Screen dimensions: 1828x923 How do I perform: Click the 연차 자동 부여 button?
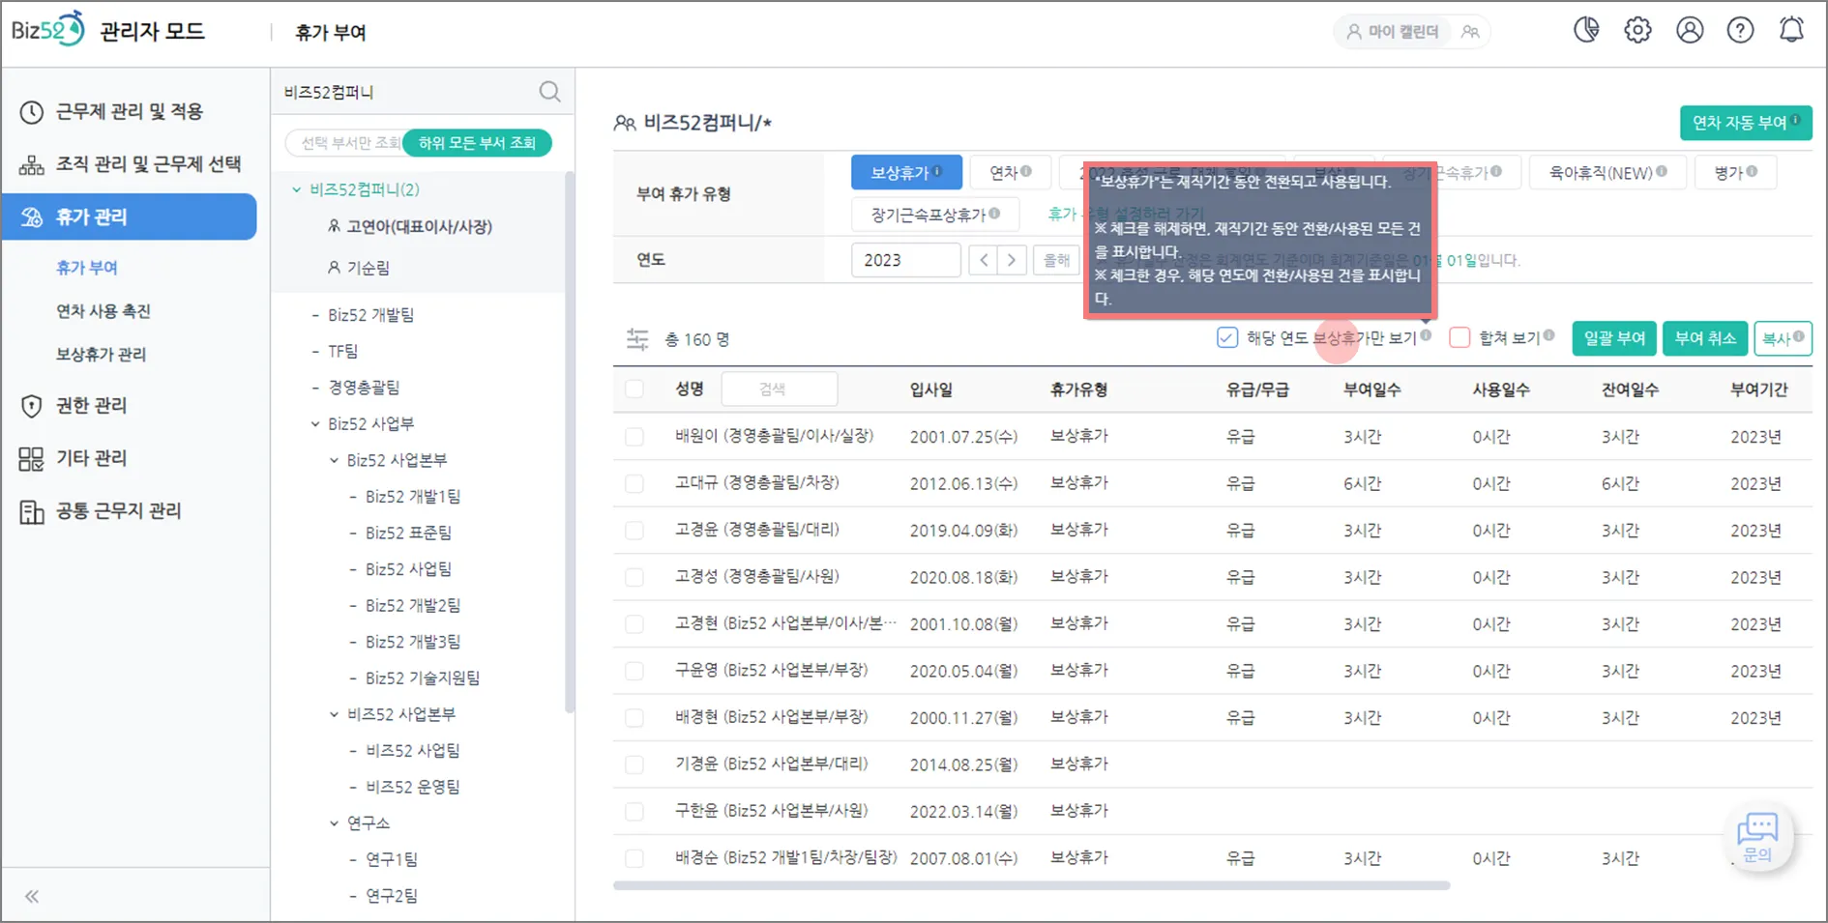tap(1746, 123)
